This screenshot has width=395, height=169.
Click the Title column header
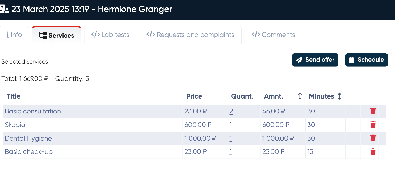tap(14, 96)
